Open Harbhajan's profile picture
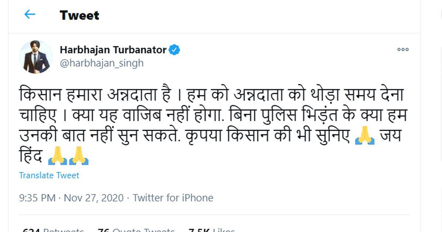The height and width of the screenshot is (232, 442). click(x=36, y=56)
